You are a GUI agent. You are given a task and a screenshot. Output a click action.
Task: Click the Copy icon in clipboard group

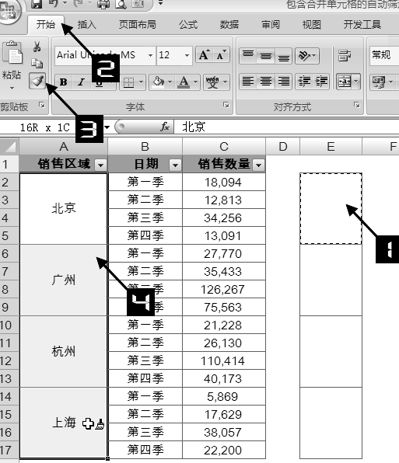click(x=37, y=63)
